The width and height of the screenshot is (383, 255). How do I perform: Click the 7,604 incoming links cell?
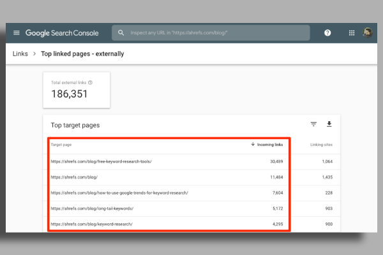[278, 193]
